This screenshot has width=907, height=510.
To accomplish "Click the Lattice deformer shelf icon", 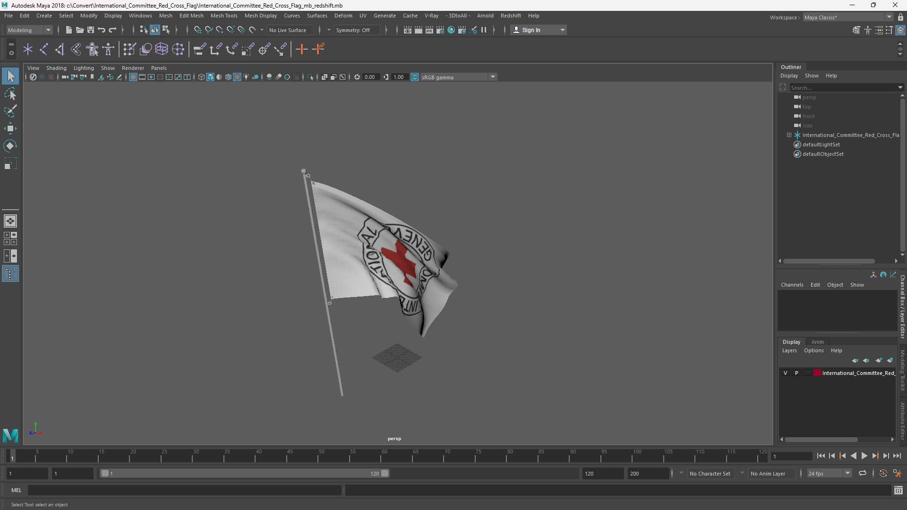I will tap(162, 49).
